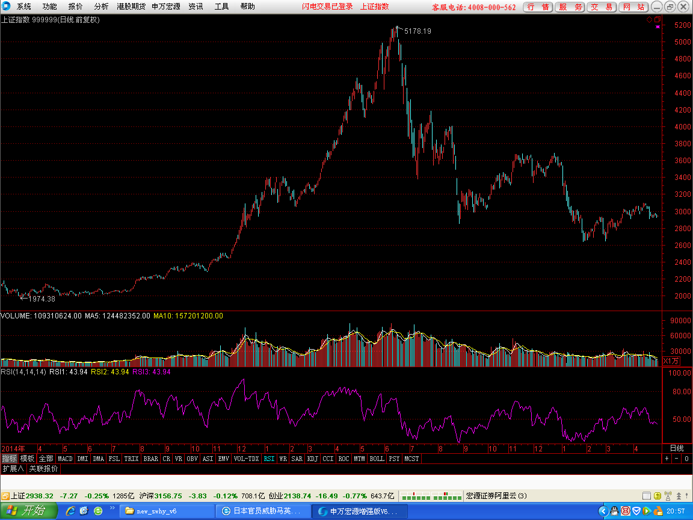Open the list panel icon in the status bar
Screen dimensions: 693x520
646,496
